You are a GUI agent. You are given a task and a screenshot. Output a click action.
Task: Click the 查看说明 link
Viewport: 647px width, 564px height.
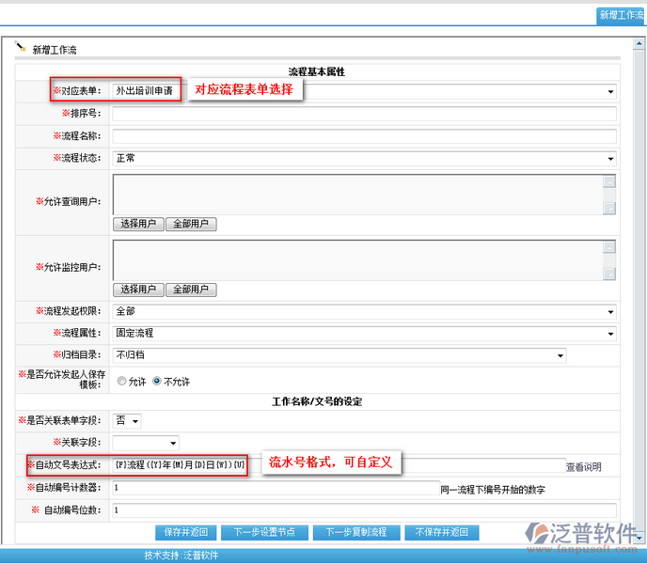(x=583, y=467)
